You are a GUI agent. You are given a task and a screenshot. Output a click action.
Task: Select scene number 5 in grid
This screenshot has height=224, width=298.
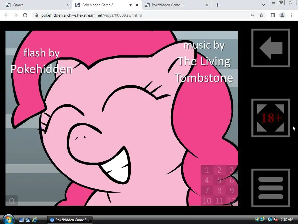click(219, 180)
